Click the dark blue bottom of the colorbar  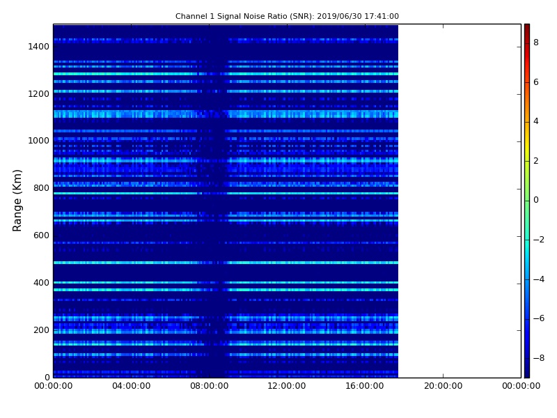click(527, 370)
